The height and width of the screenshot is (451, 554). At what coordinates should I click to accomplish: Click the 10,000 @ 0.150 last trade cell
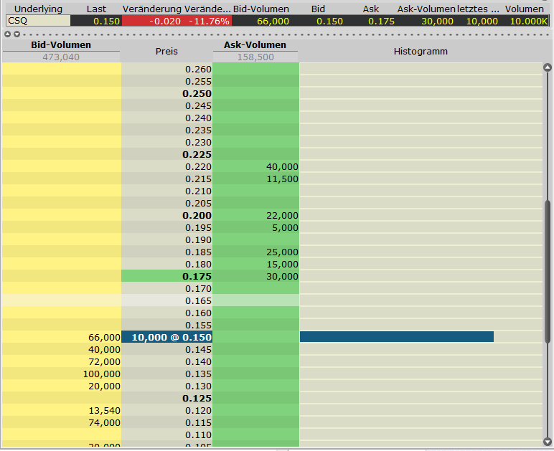[166, 337]
